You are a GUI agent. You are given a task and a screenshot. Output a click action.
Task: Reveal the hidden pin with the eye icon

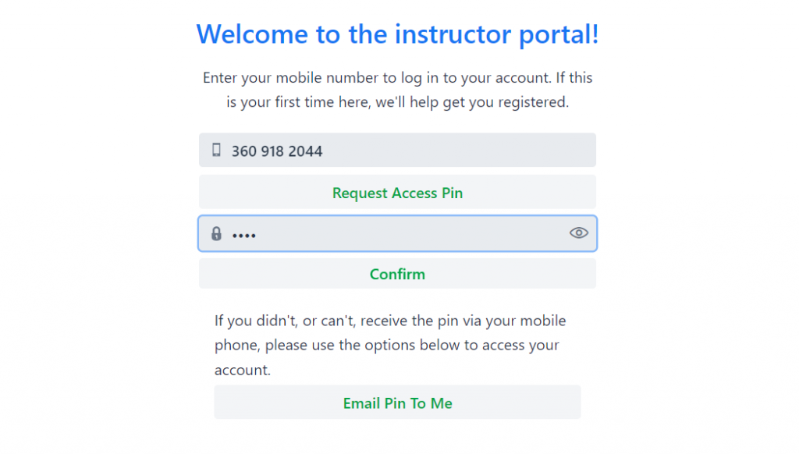pos(578,233)
